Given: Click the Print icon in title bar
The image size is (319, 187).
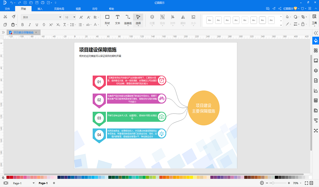Looking at the screenshot, I should tap(42, 3).
